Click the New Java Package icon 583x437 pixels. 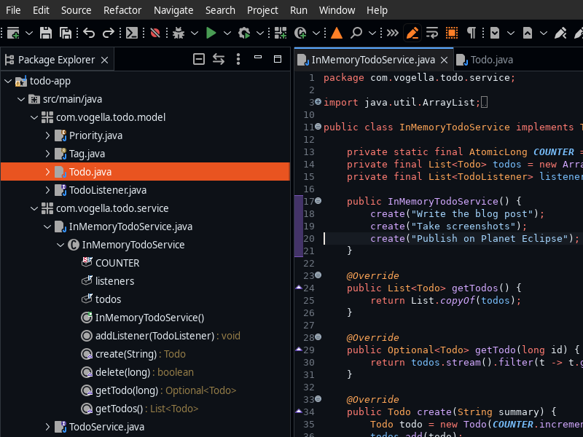tap(281, 33)
